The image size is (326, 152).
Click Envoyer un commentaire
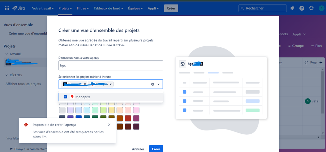tap(30, 149)
